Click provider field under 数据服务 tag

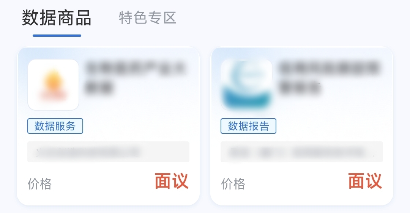click(x=108, y=152)
